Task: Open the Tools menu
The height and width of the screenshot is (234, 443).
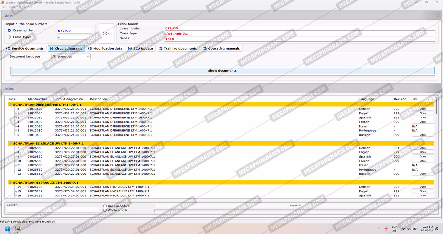Action: (12, 7)
